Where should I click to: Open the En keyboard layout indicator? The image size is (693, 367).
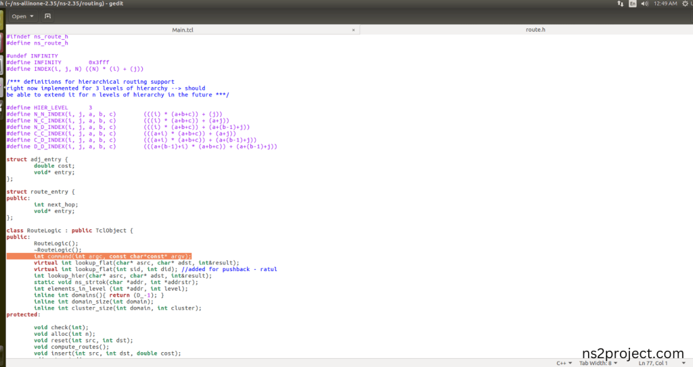tap(633, 3)
